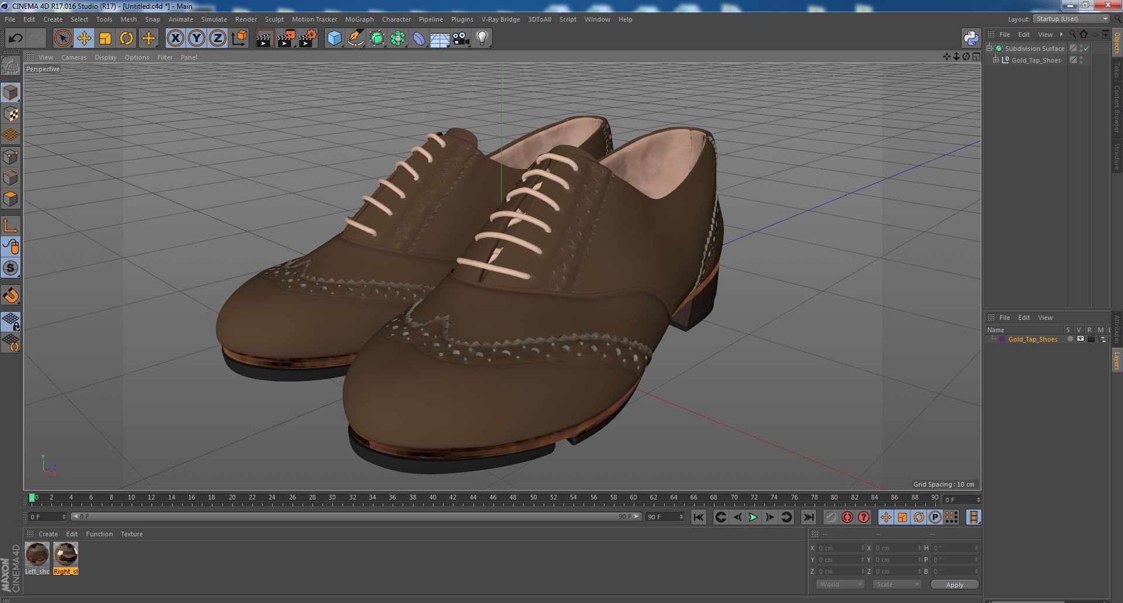Screen dimensions: 1123x603
Task: Open Edit Render Settings
Action: pyautogui.click(x=307, y=39)
